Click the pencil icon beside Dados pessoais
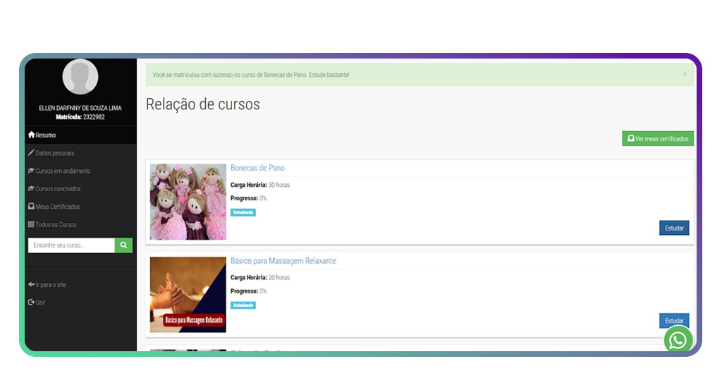 tap(31, 152)
